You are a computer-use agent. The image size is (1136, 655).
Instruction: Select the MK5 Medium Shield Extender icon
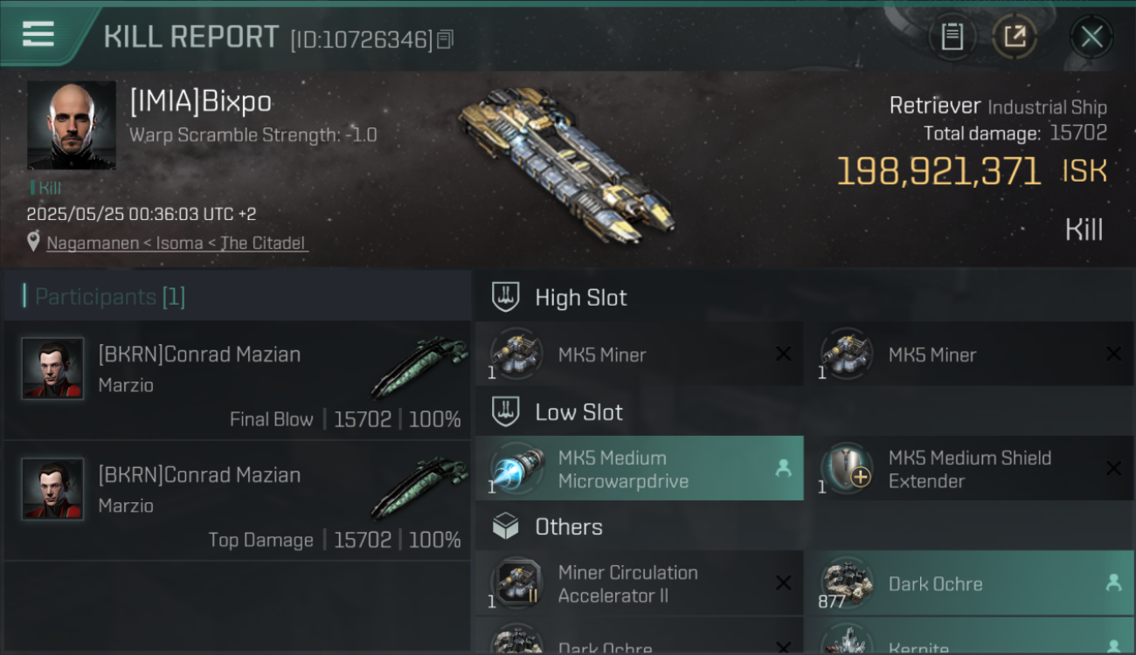(x=846, y=469)
